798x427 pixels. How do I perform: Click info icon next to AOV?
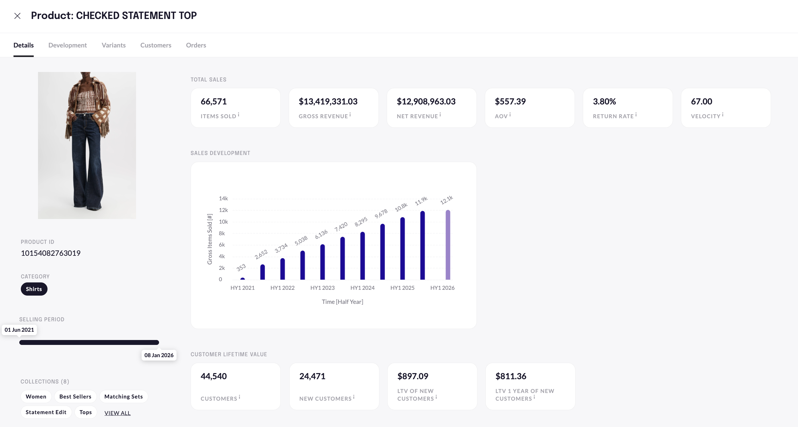pos(510,115)
